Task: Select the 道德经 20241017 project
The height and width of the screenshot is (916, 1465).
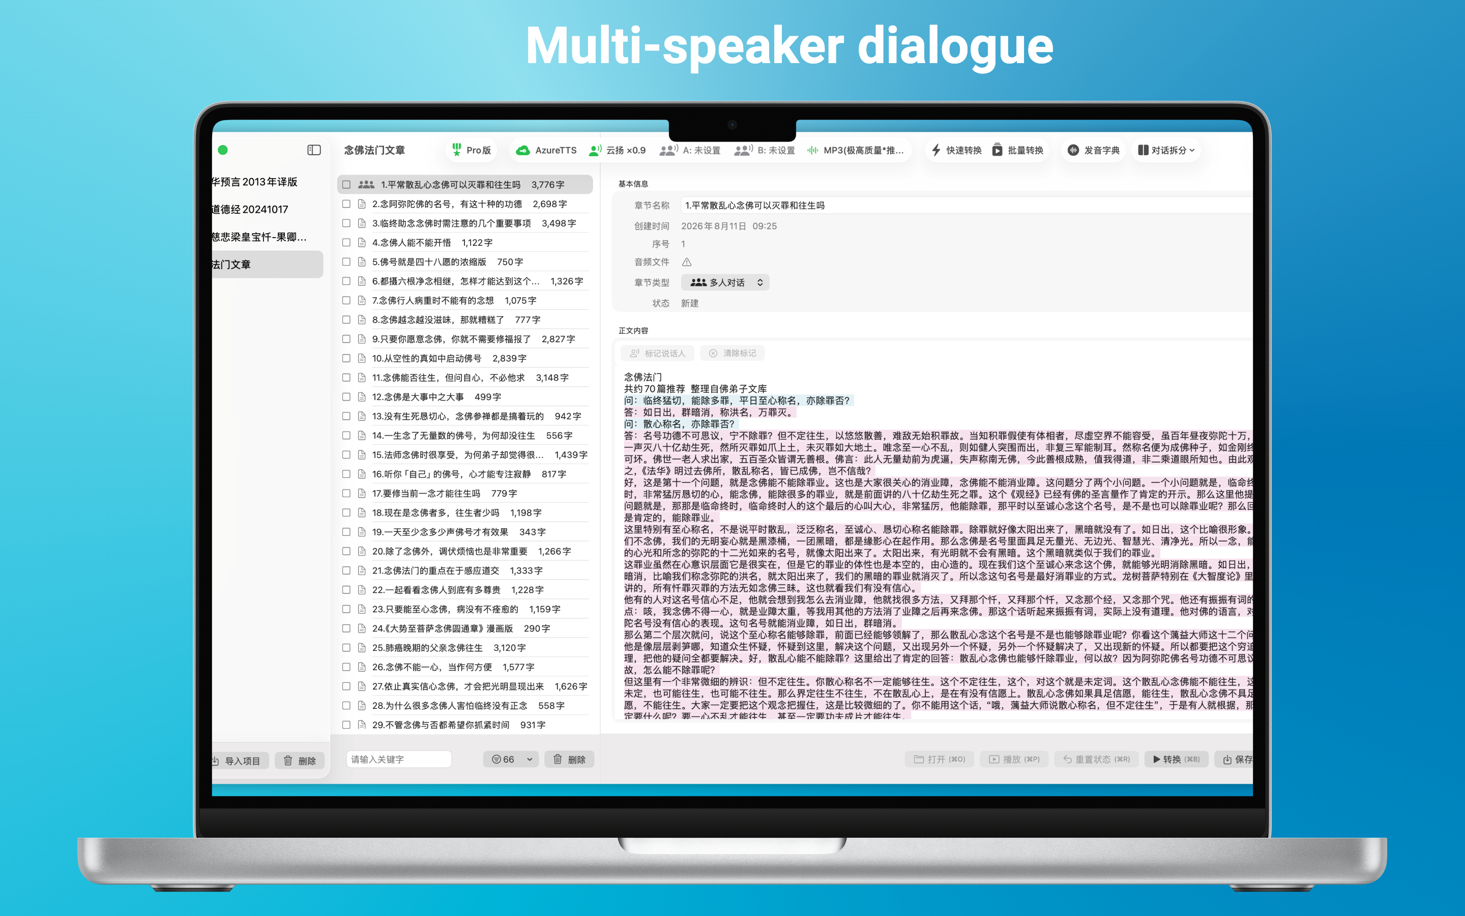Action: (249, 209)
